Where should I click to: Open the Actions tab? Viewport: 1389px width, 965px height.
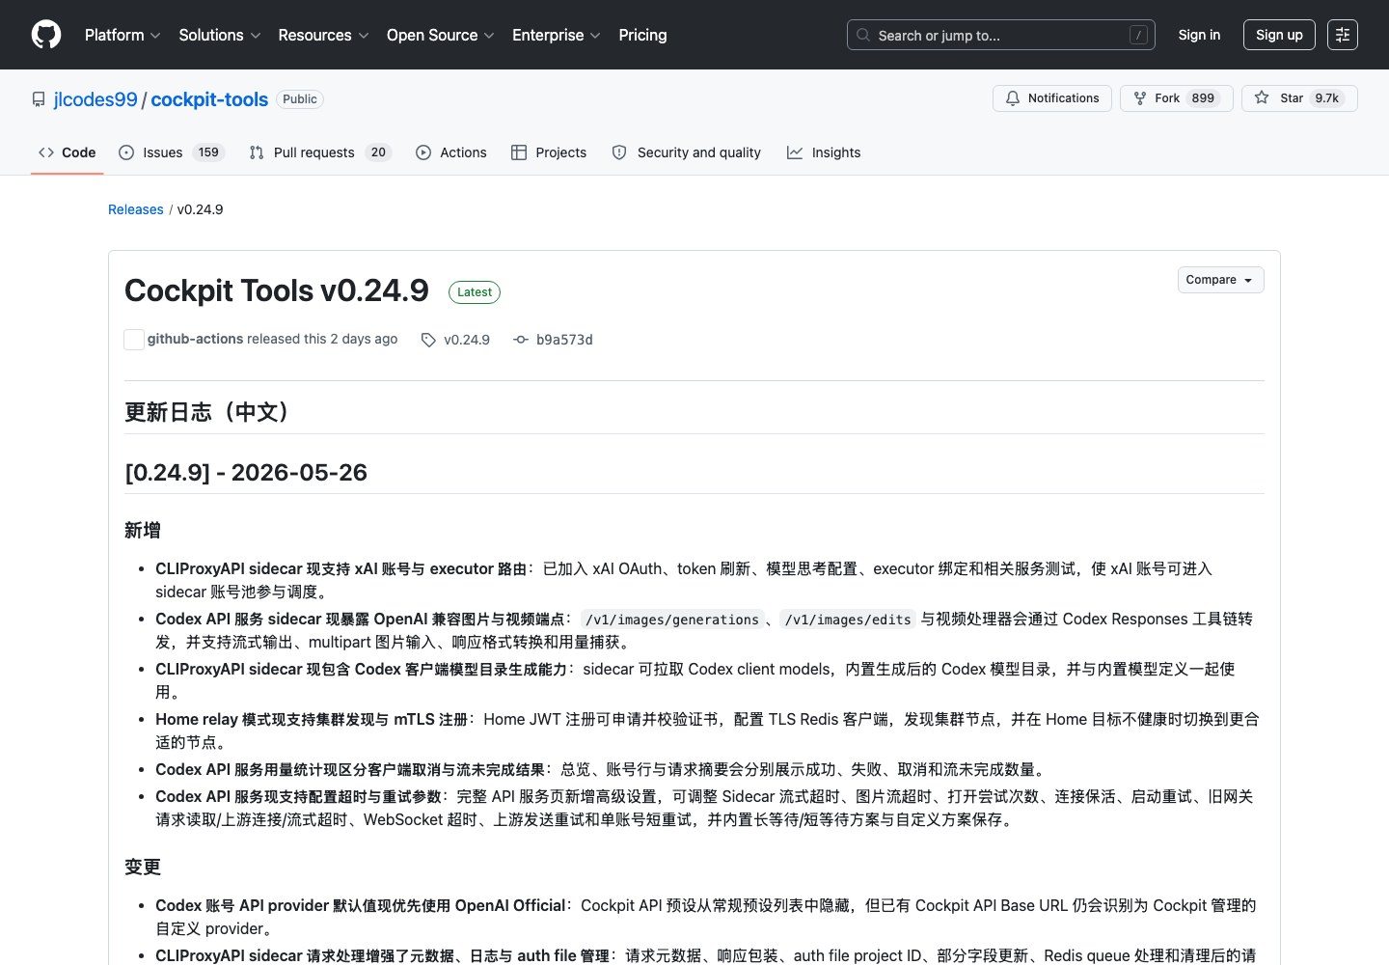(451, 152)
